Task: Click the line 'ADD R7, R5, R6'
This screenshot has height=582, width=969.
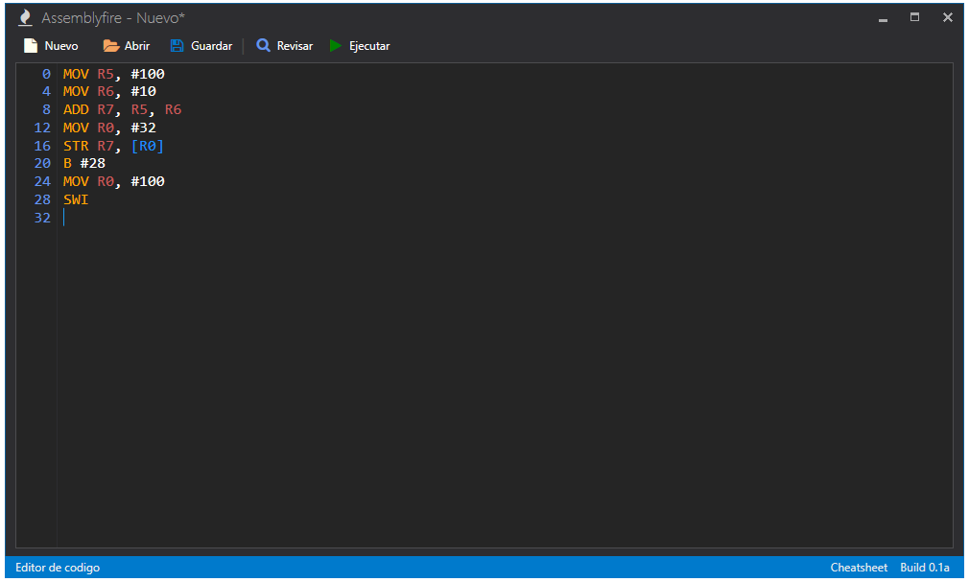Action: tap(123, 109)
